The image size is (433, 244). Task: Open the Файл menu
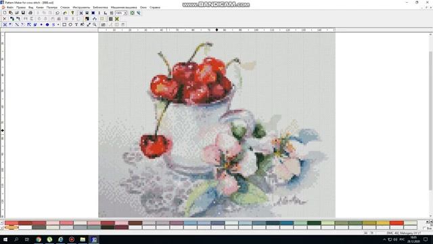(x=10, y=7)
